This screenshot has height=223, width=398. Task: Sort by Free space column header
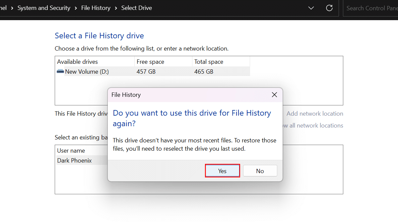point(150,62)
